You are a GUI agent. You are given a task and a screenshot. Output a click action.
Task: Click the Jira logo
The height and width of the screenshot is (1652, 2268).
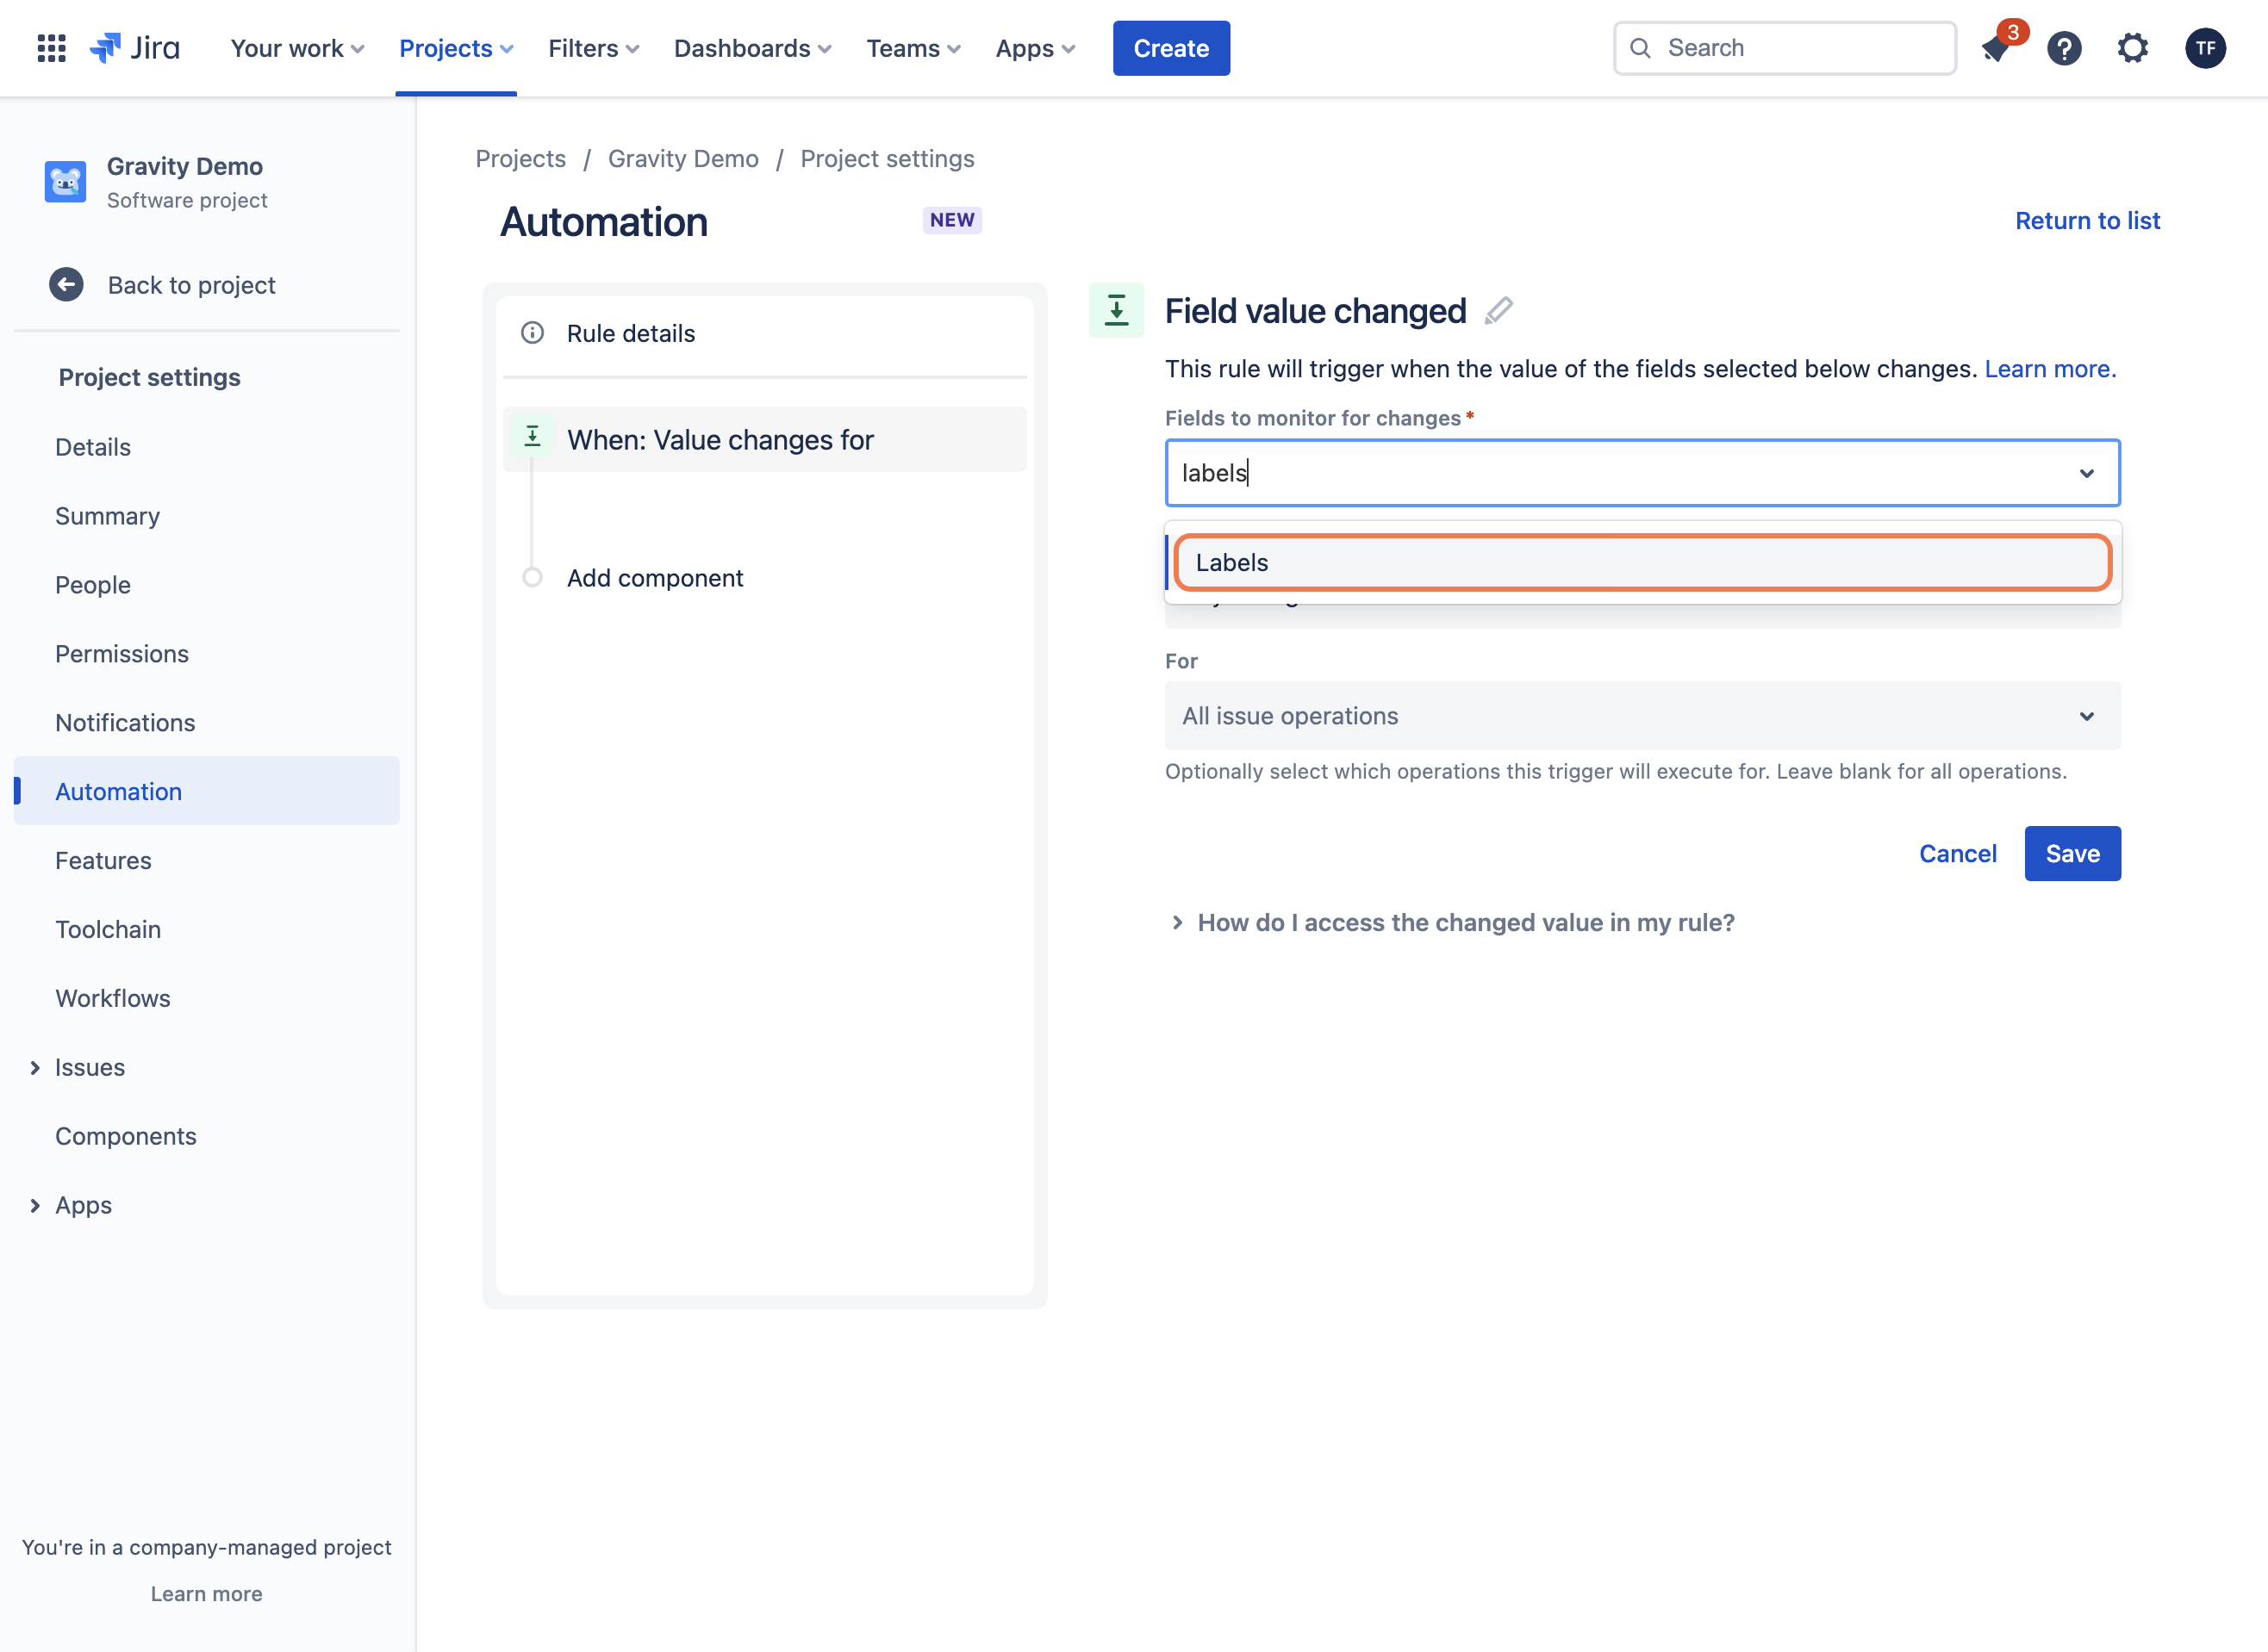135,48
